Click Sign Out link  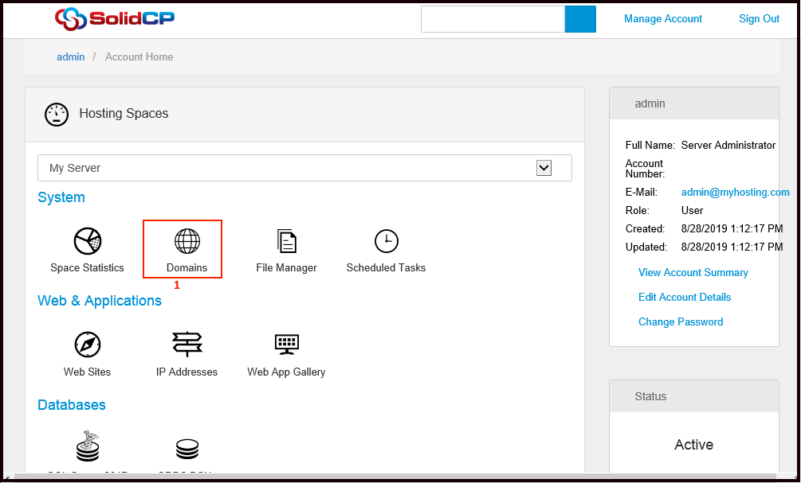click(x=759, y=19)
